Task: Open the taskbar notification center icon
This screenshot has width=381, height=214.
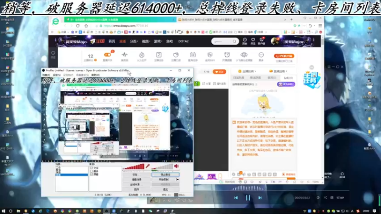Action: coord(374,211)
